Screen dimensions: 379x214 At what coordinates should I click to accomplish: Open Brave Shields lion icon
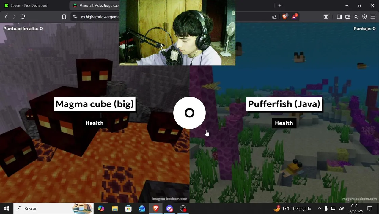pyautogui.click(x=284, y=17)
